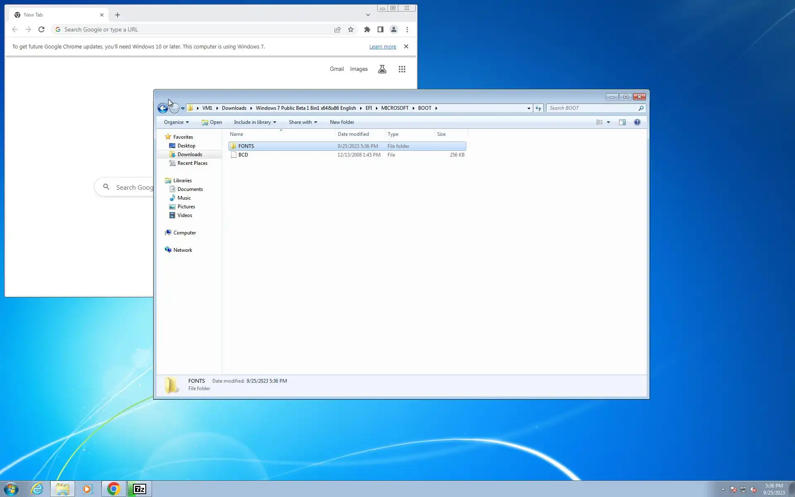Launch 7-Zip from the taskbar
795x497 pixels.
140,489
